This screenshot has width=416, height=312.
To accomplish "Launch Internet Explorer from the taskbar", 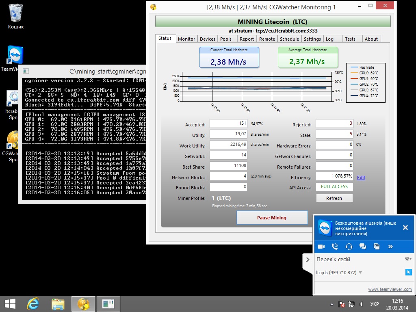I will click(x=33, y=304).
